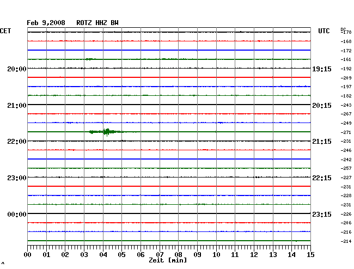Click the date label 'Feb 9,2008'

pyautogui.click(x=46, y=23)
